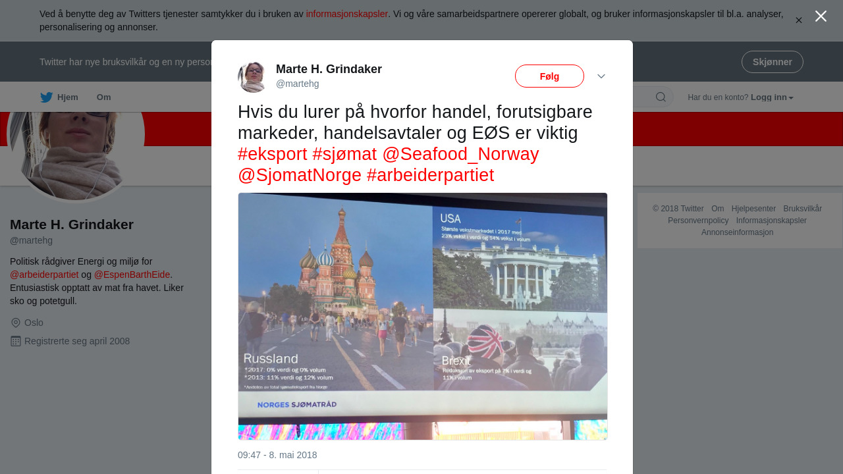
Task: Open the #eksport hashtag
Action: tap(273, 154)
